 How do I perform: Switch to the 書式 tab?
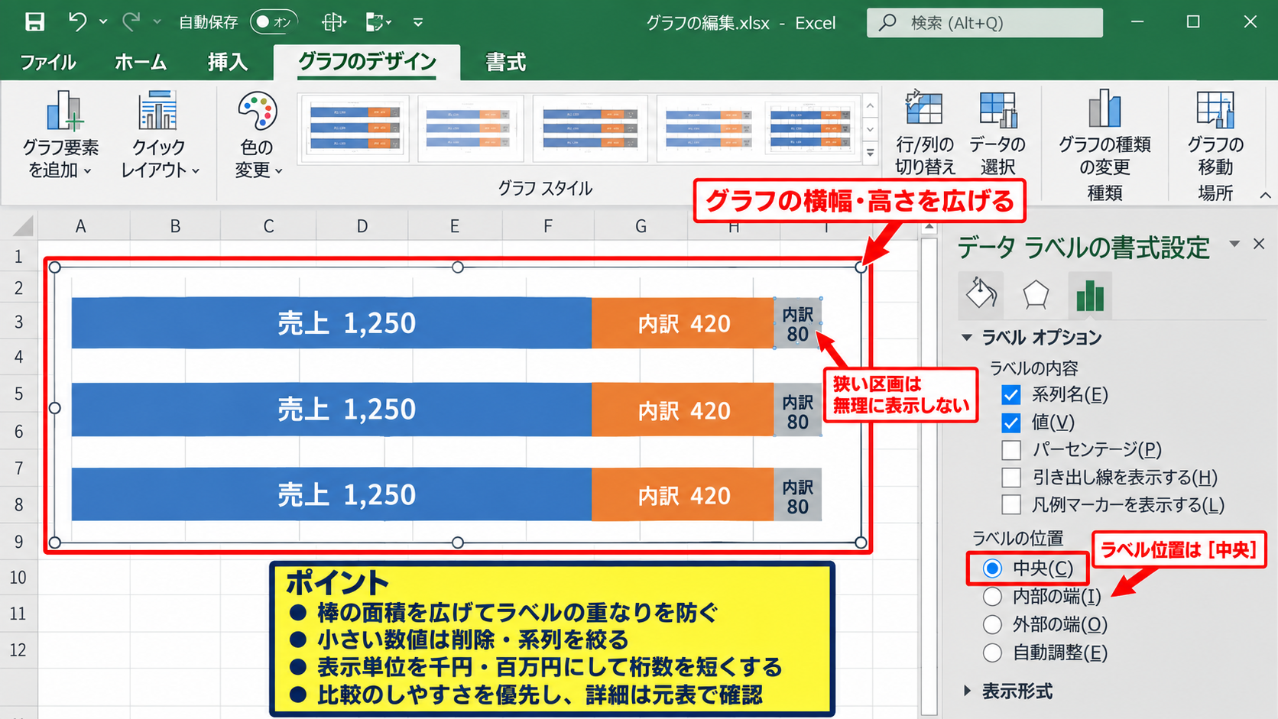pyautogui.click(x=505, y=62)
